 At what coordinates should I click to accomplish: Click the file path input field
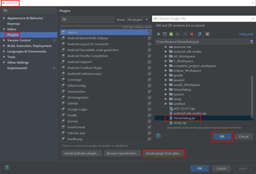202,42
